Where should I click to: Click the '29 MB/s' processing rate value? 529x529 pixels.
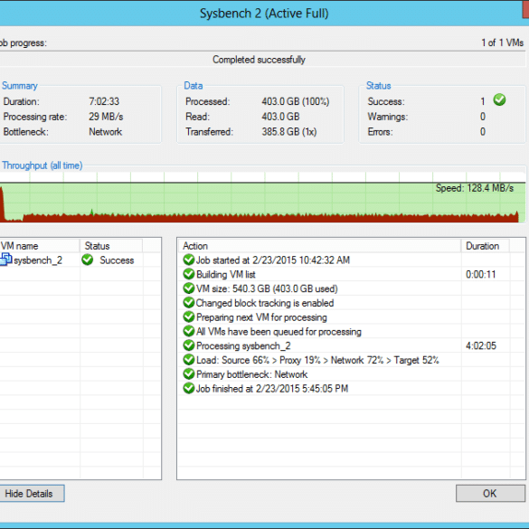[x=106, y=117]
